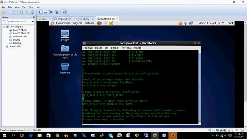This screenshot has width=247, height=139.
Task: Revert virtual machine to previous snapshot
Action: 27,12
